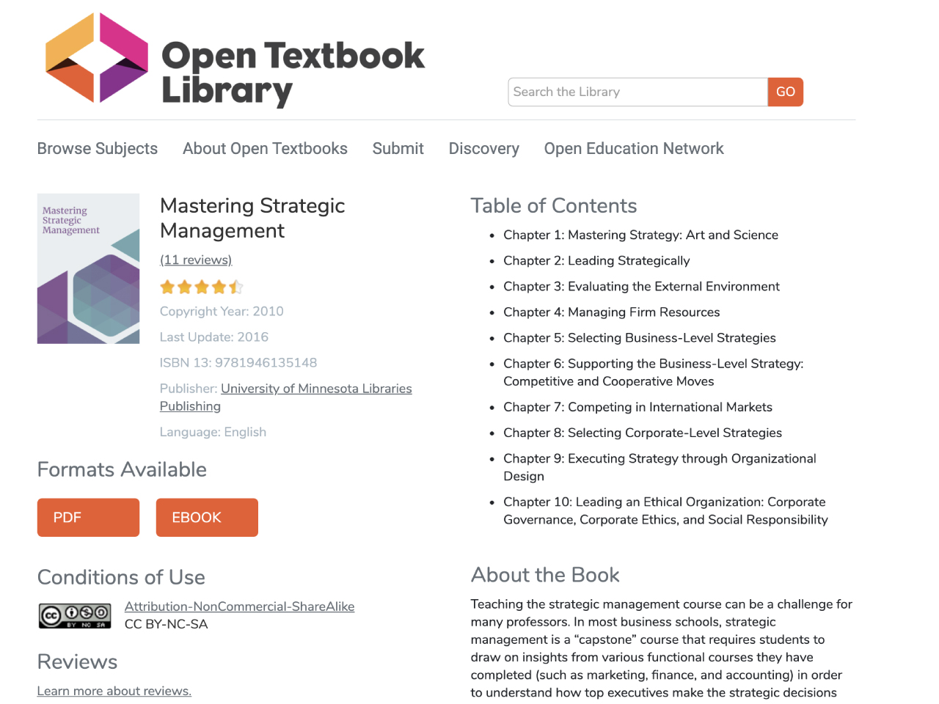This screenshot has height=704, width=939.
Task: Click Chapter 3: Evaluating the External Environment
Action: tap(641, 286)
